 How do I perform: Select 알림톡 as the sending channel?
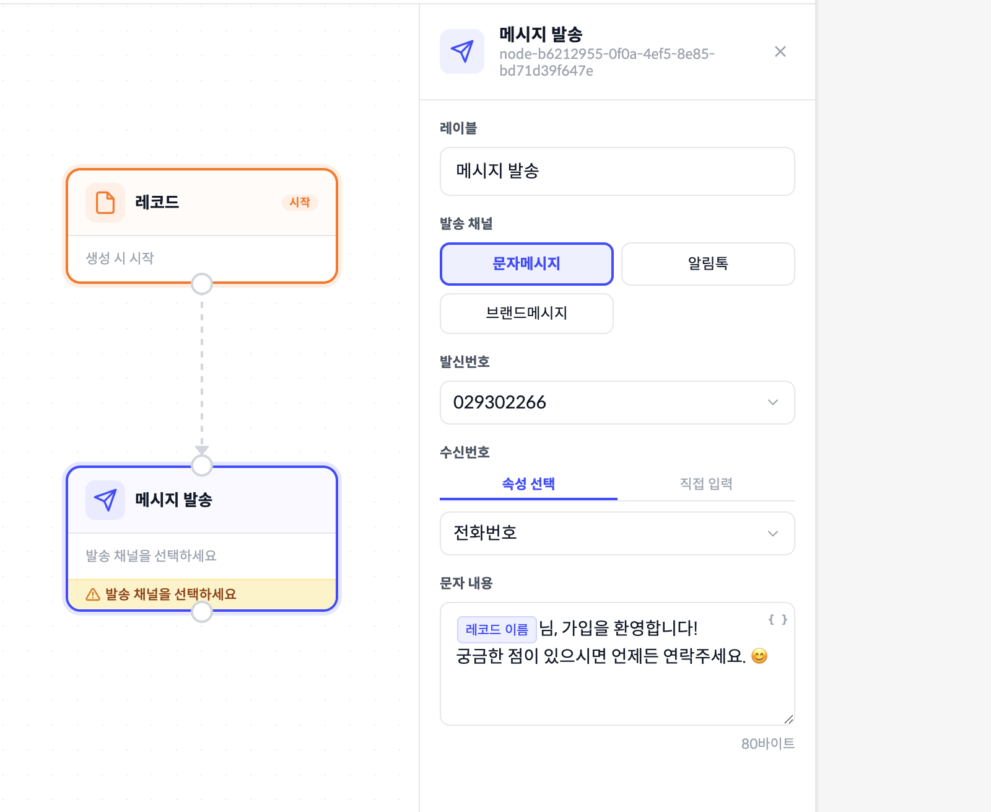[x=708, y=264]
